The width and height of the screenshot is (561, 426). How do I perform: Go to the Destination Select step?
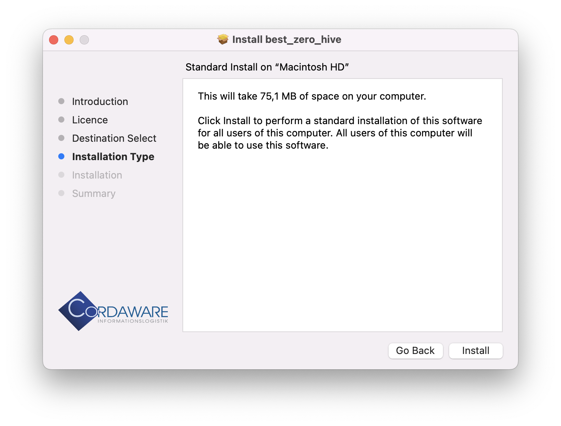[x=114, y=138]
